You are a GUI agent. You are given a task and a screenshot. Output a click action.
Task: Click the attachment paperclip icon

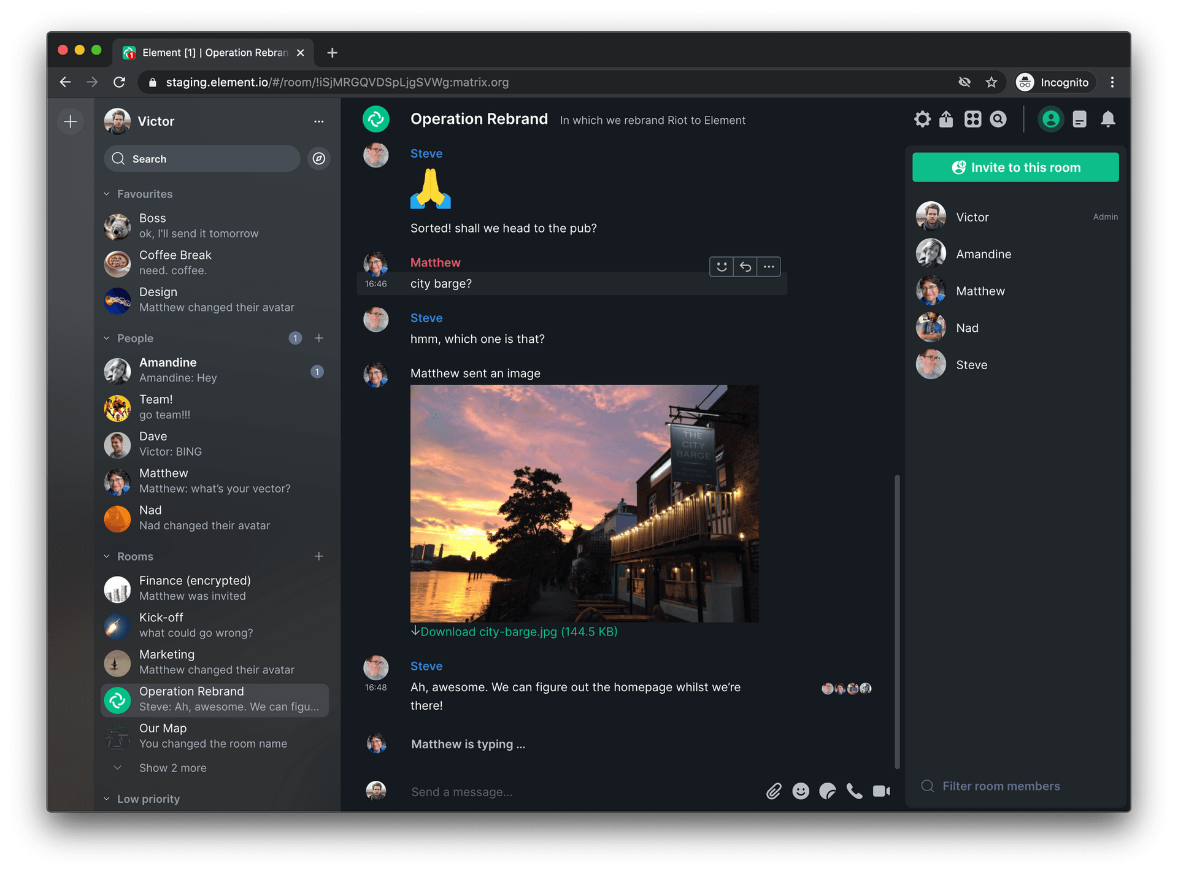[774, 791]
